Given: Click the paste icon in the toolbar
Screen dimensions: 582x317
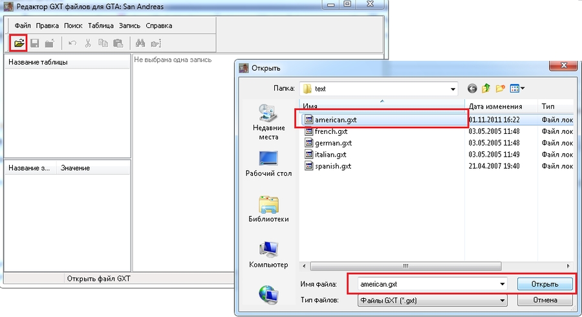Looking at the screenshot, I should [x=118, y=43].
